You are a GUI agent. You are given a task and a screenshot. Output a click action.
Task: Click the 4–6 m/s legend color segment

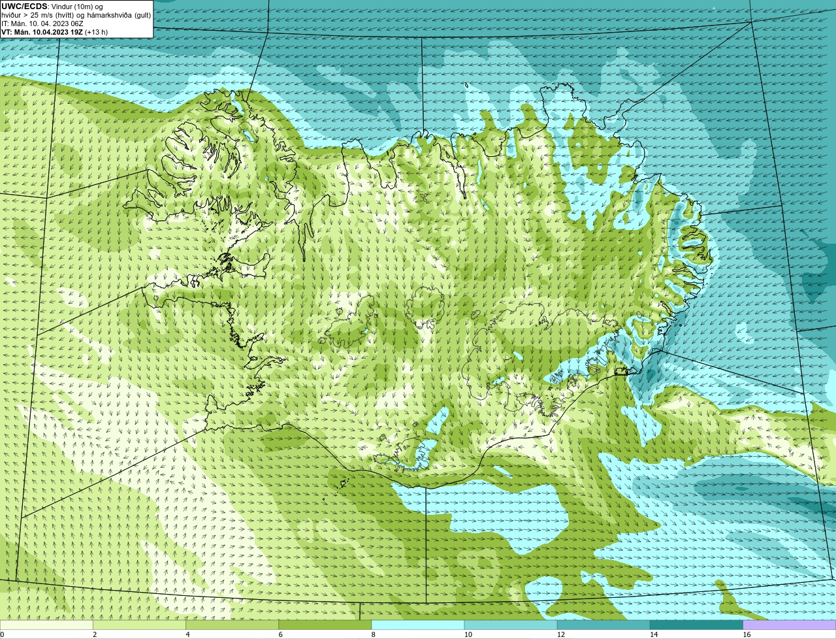coord(232,625)
